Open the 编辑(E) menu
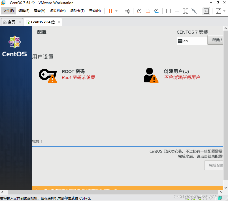The width and height of the screenshot is (228, 201). tap(24, 11)
